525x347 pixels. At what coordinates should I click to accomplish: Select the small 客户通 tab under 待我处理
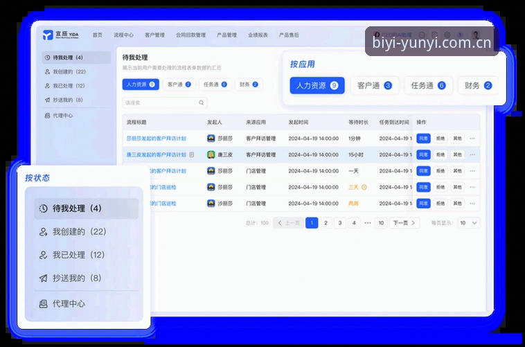[x=179, y=84]
